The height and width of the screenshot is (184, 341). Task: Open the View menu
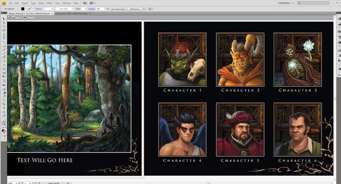coord(57,3)
